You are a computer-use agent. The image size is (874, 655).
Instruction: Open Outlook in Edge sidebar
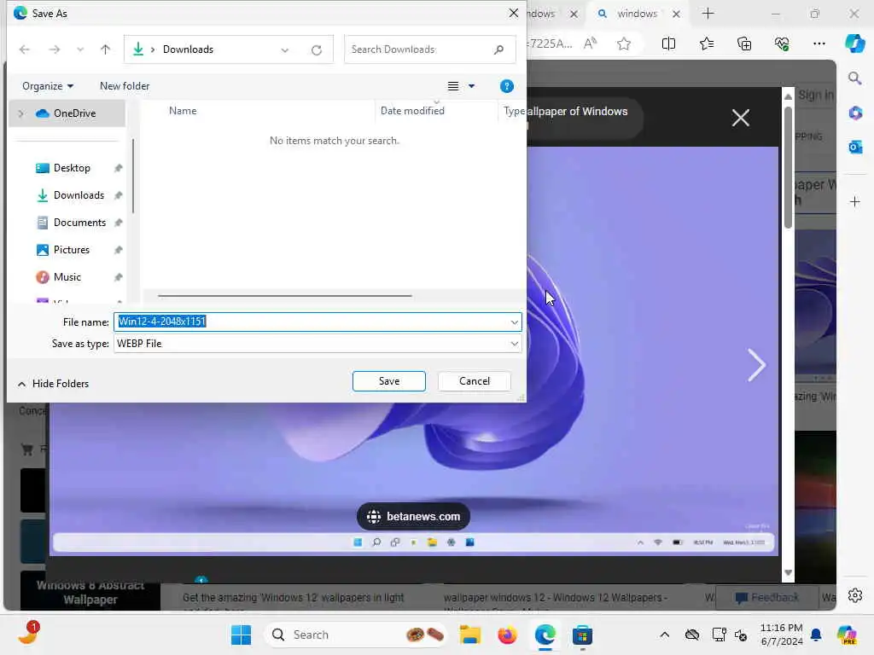click(855, 147)
